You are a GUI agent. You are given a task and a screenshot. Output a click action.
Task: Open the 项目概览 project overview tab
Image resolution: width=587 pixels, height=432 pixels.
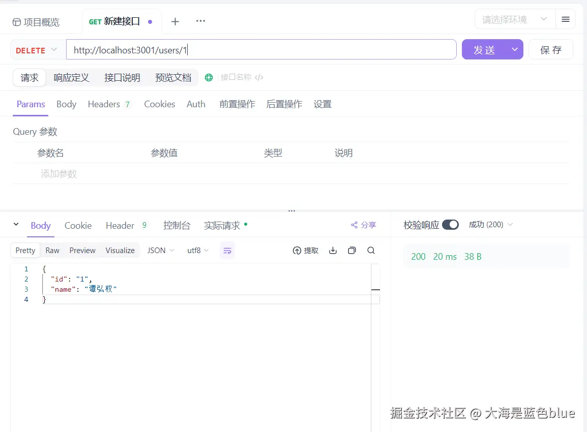click(36, 22)
